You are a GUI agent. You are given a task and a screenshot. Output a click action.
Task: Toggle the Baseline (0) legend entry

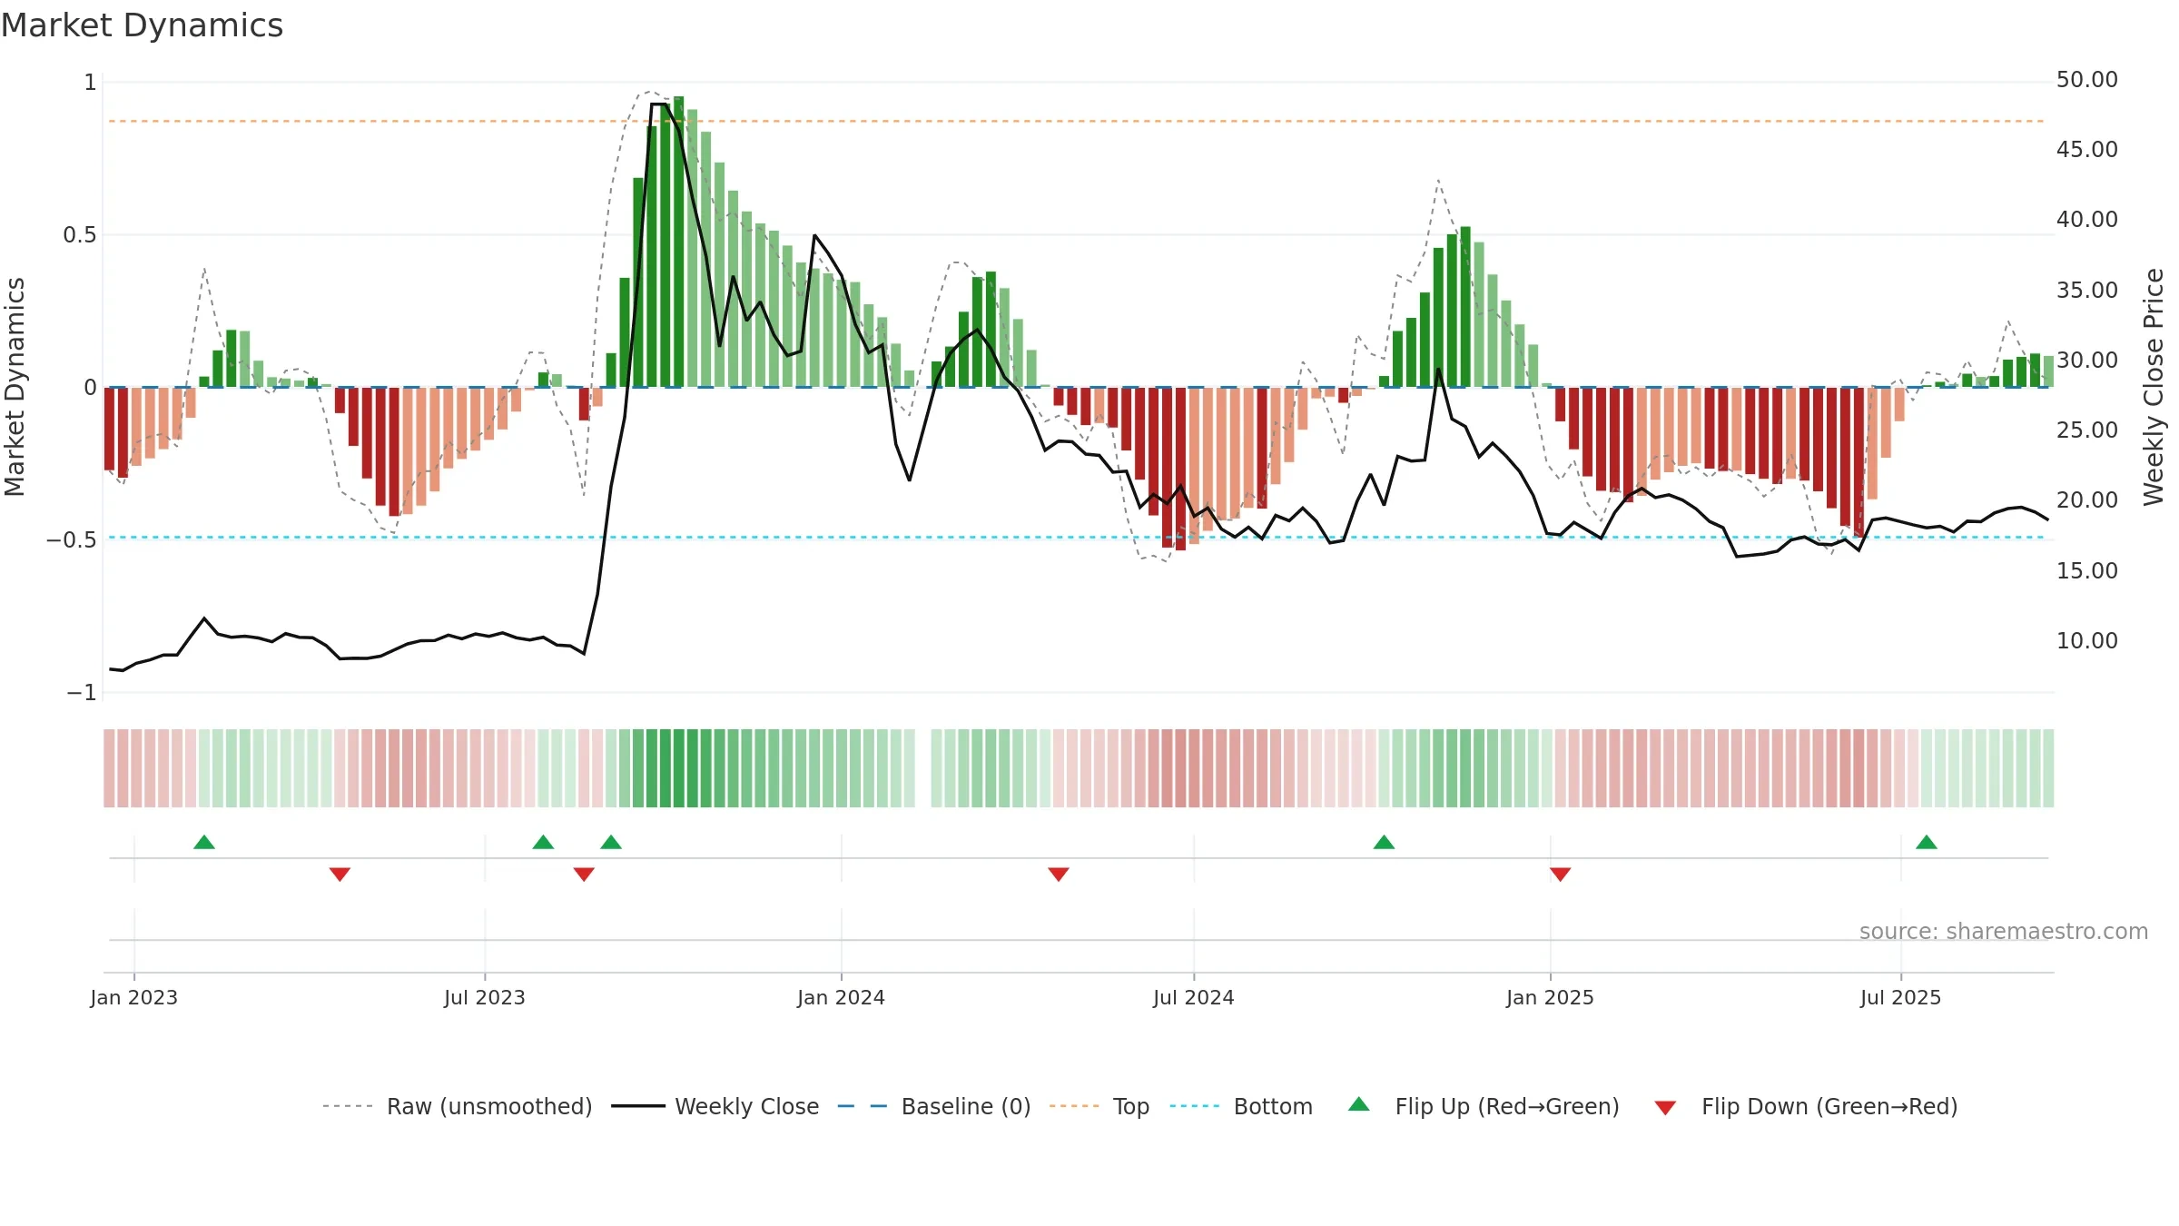click(x=933, y=1106)
